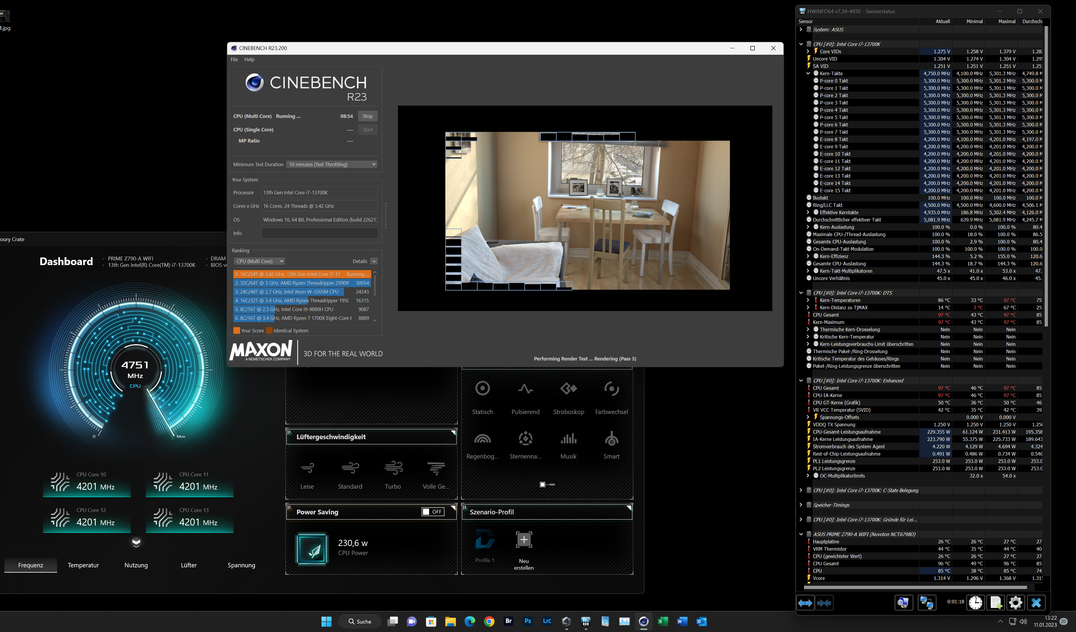Expand more CPU cores chevron in dashboard
Image resolution: width=1076 pixels, height=632 pixels.
pyautogui.click(x=136, y=542)
